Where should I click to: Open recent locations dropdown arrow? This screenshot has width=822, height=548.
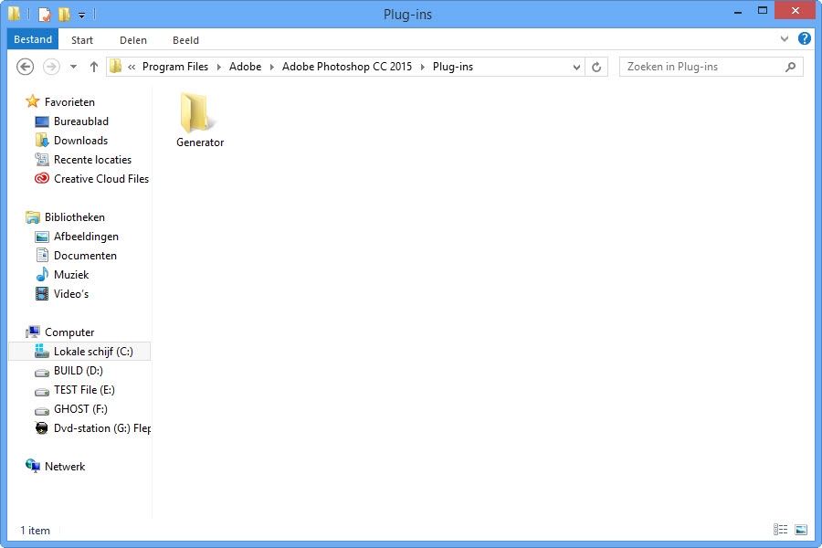pos(73,67)
